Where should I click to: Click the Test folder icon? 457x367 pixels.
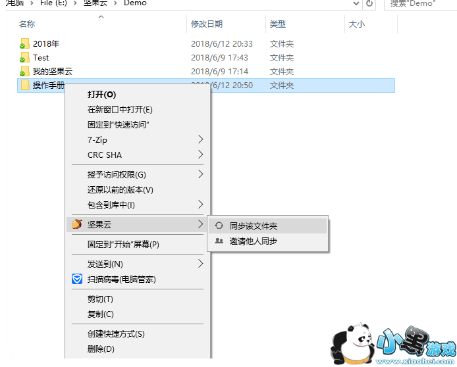click(x=24, y=57)
